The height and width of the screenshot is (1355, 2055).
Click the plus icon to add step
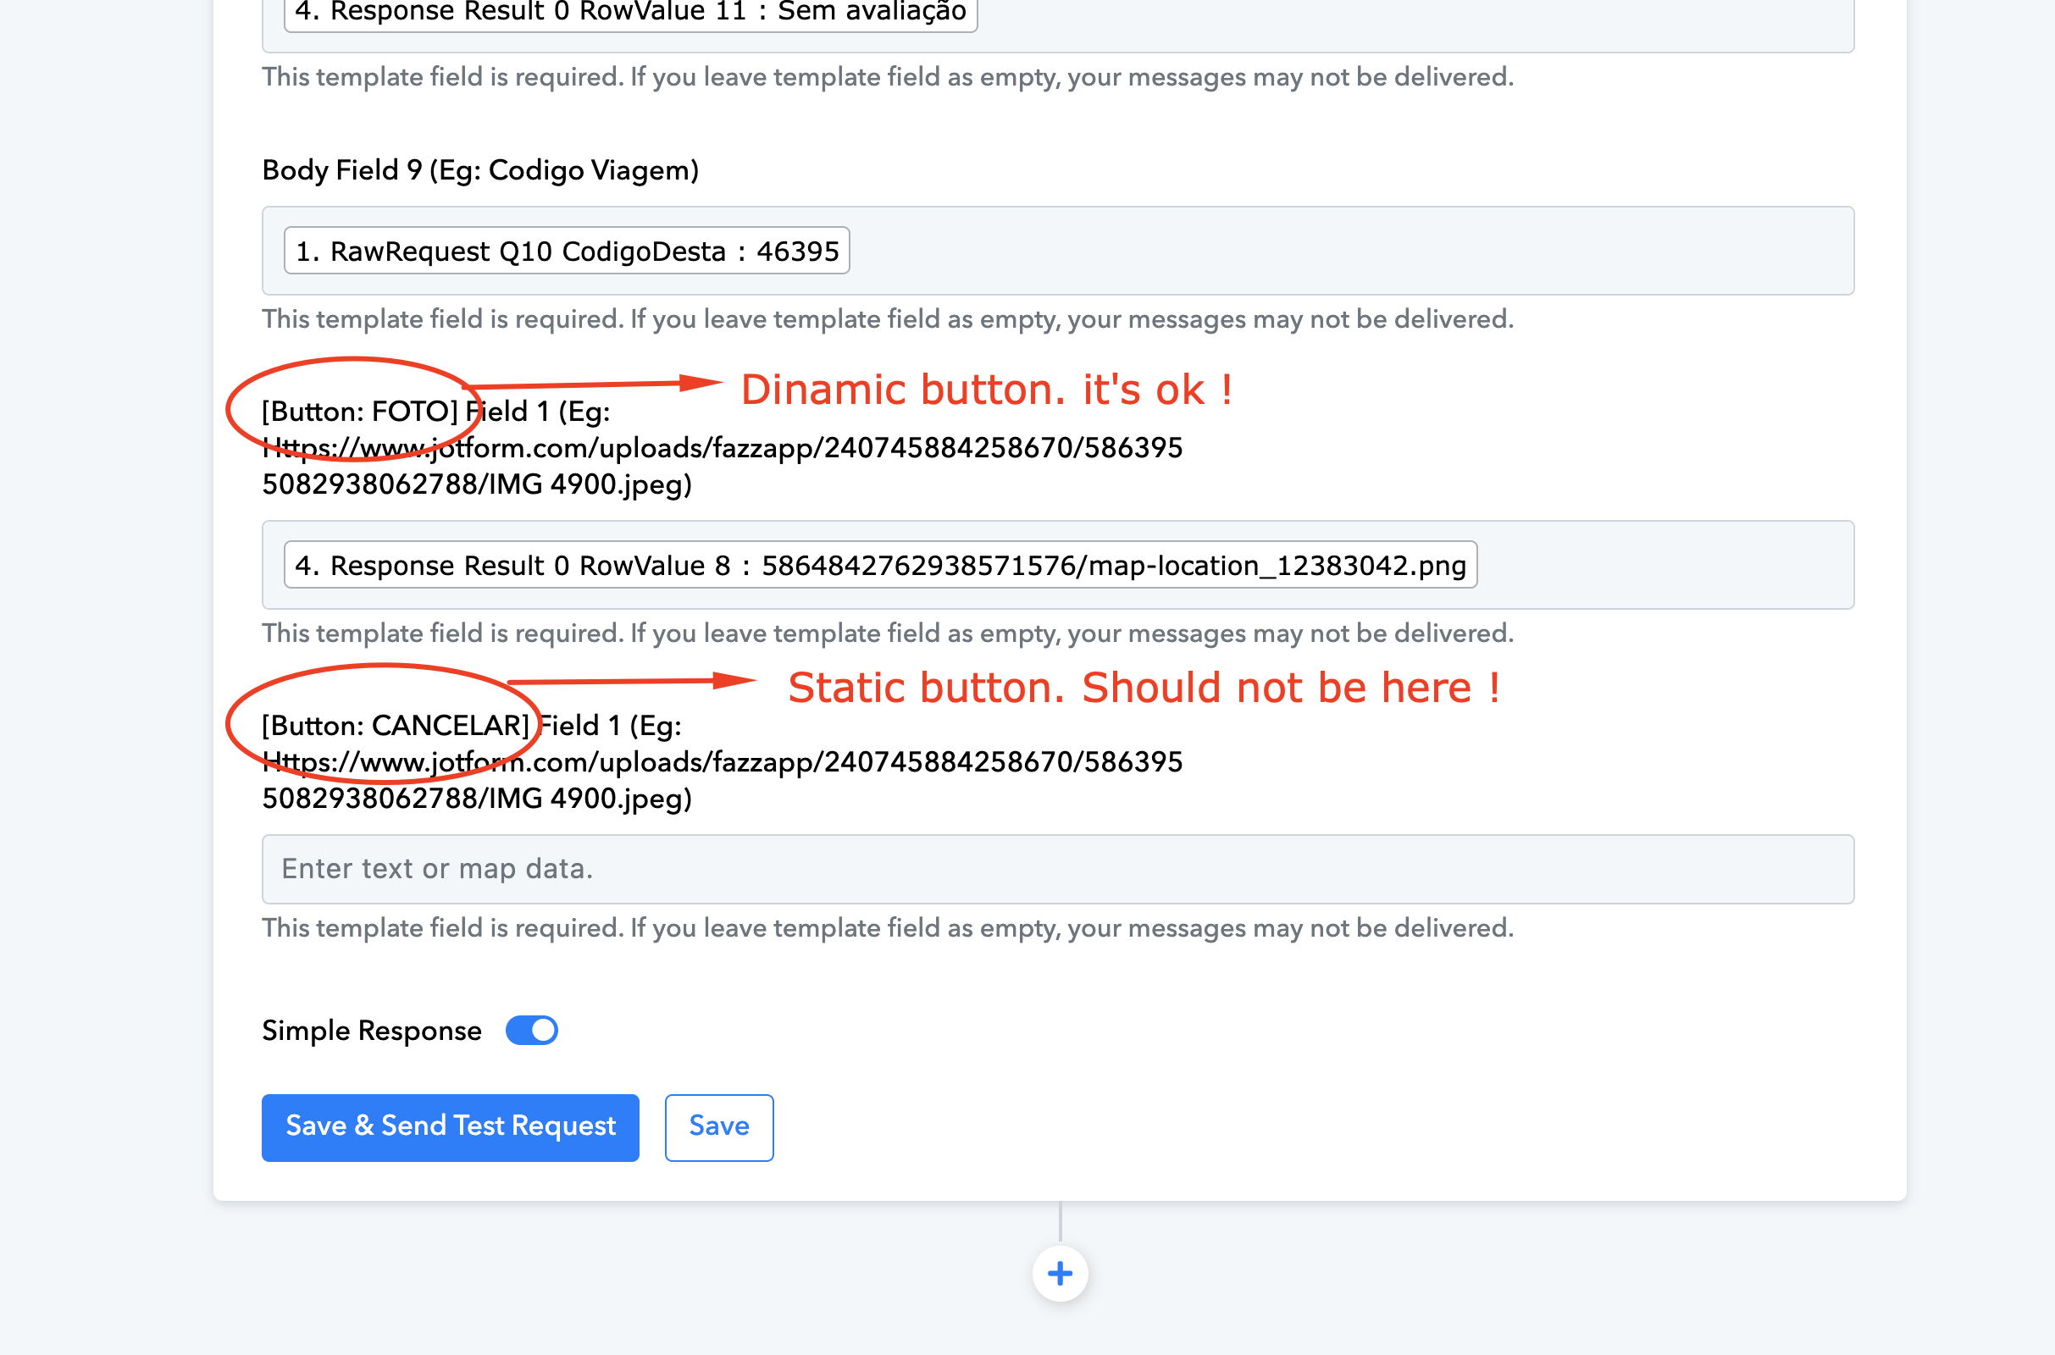1060,1273
